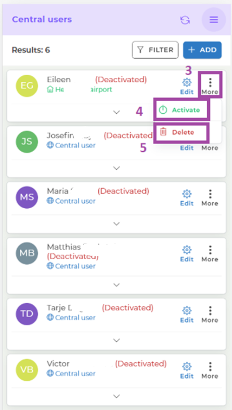Click the FILTER button
Viewport: 232px width, 410px height.
pos(155,50)
